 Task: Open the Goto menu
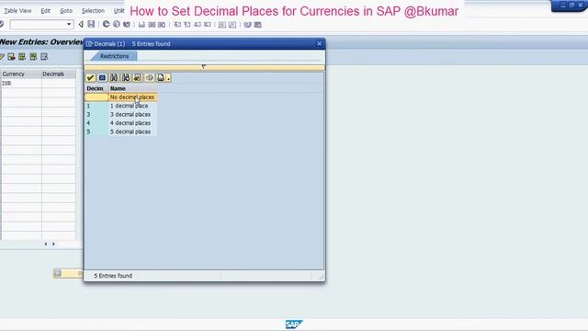[x=66, y=11]
